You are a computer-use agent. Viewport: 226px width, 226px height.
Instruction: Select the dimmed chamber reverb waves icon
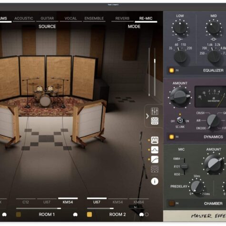point(155,169)
